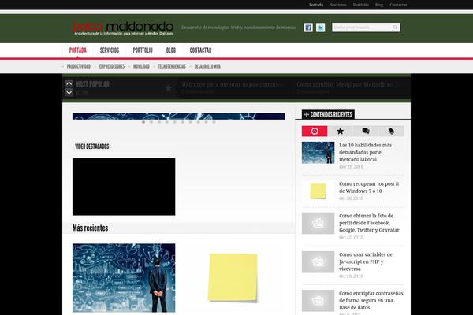
Task: Click the Most Popular up arrow
Action: [x=69, y=83]
